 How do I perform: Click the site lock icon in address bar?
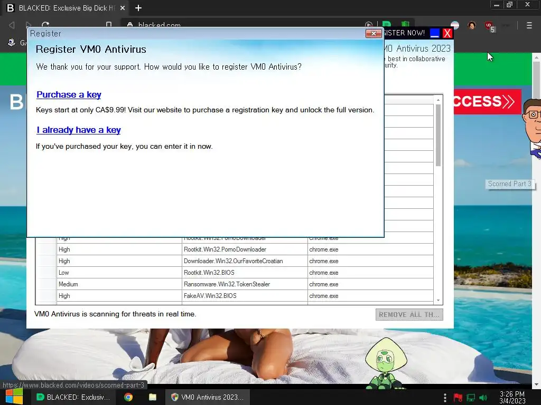click(130, 25)
